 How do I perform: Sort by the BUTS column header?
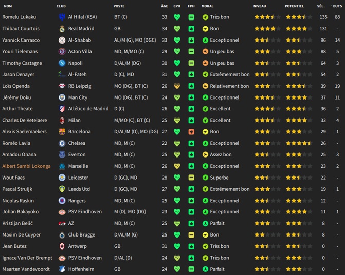tap(337, 6)
